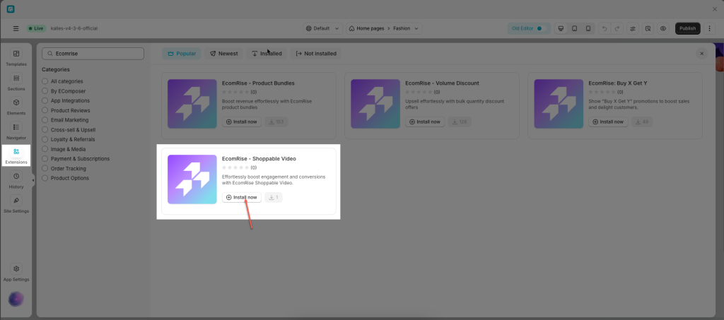
Task: Select the App Integrations category
Action: pyautogui.click(x=66, y=100)
